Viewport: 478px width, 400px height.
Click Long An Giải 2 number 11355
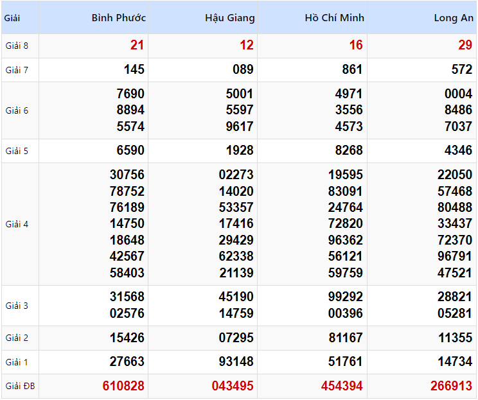455,338
